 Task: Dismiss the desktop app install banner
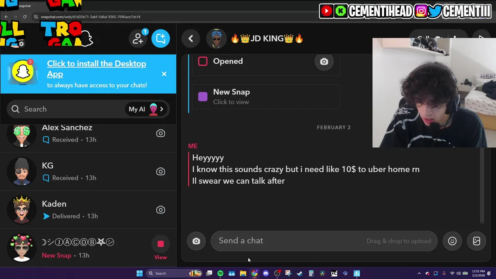[164, 74]
